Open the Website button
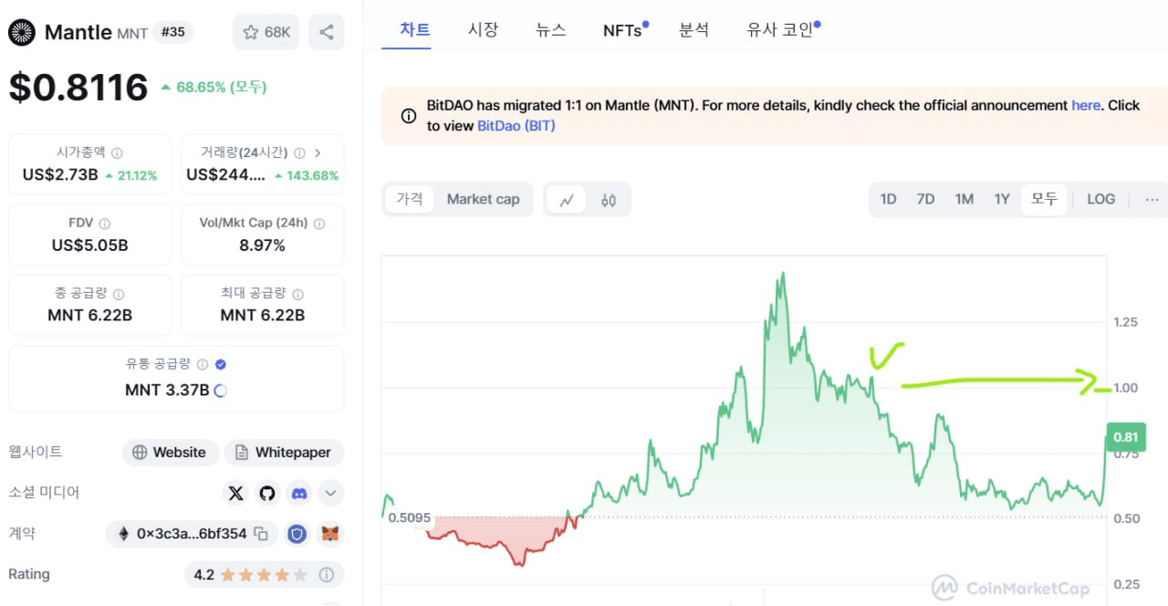This screenshot has height=606, width=1168. point(170,452)
